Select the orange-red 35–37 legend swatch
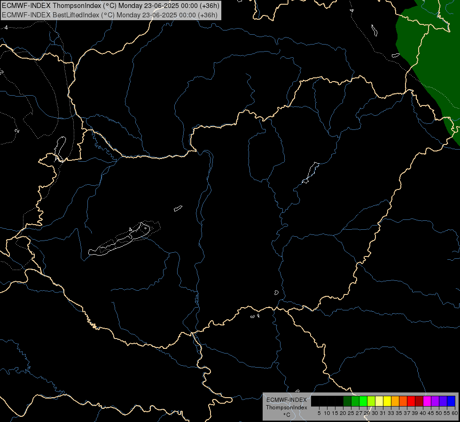Screen dimensions: 460x422 403,401
